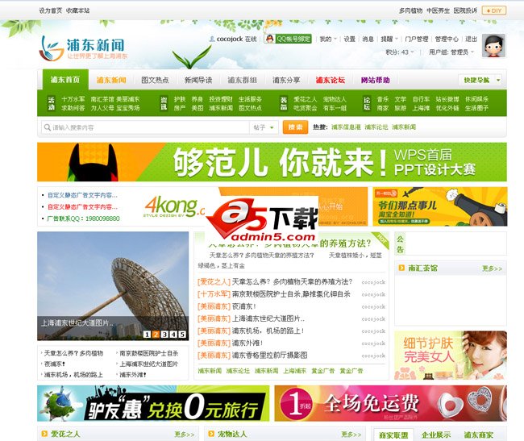Open the 用户组: 管理员 dropdown
This screenshot has width=524, height=441.
tap(451, 52)
